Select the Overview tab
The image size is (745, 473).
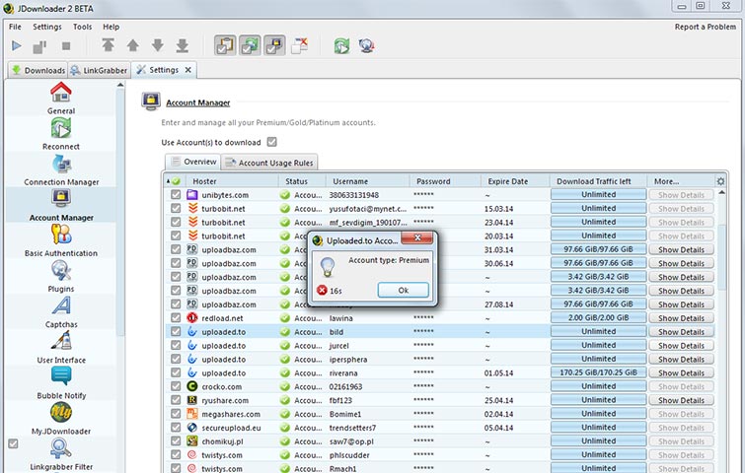pos(192,162)
